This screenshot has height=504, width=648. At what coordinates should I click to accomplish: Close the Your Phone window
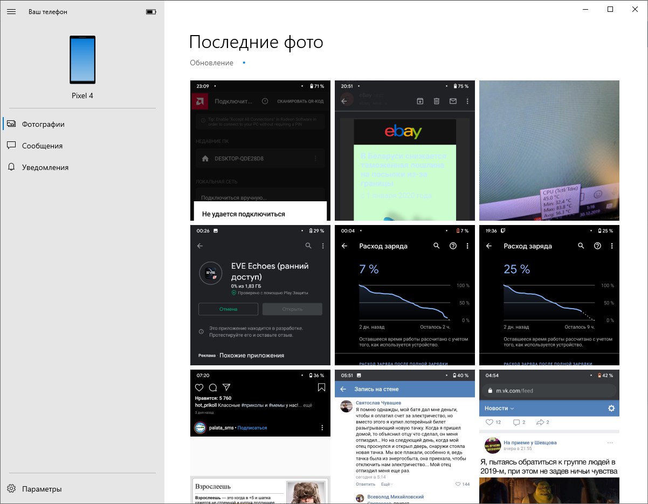tap(635, 9)
